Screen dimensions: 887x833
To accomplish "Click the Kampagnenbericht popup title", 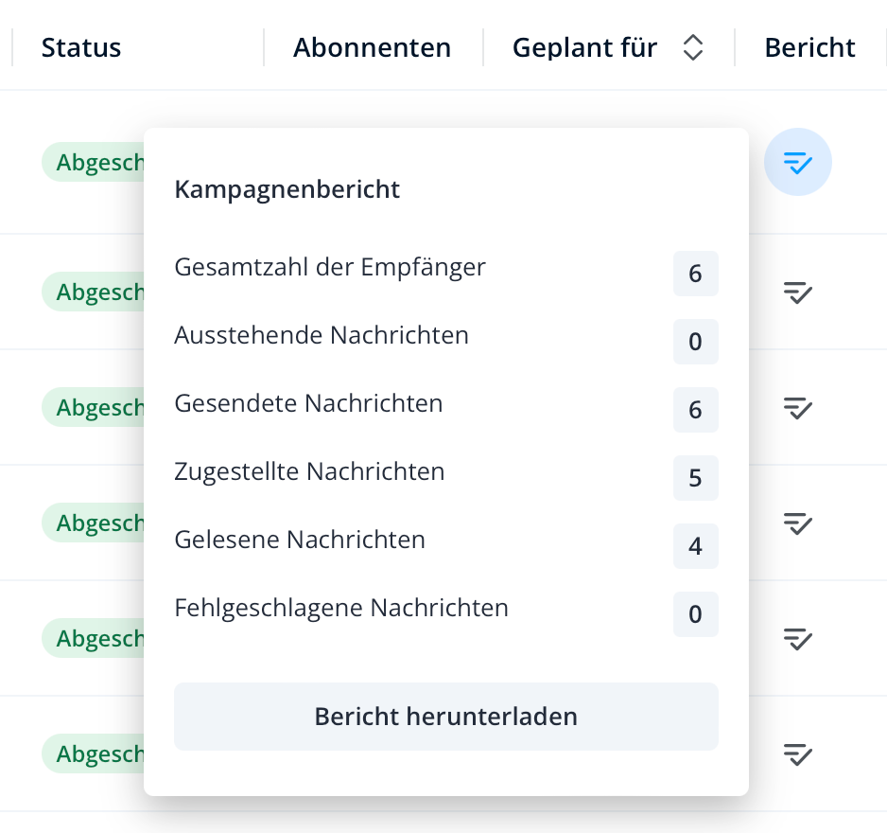I will pyautogui.click(x=287, y=189).
